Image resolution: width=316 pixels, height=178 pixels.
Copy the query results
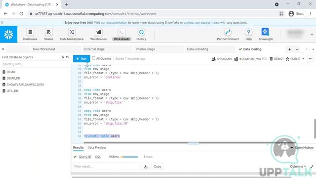pyautogui.click(x=158, y=167)
